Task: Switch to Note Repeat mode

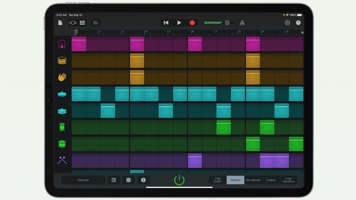Action: tap(253, 180)
